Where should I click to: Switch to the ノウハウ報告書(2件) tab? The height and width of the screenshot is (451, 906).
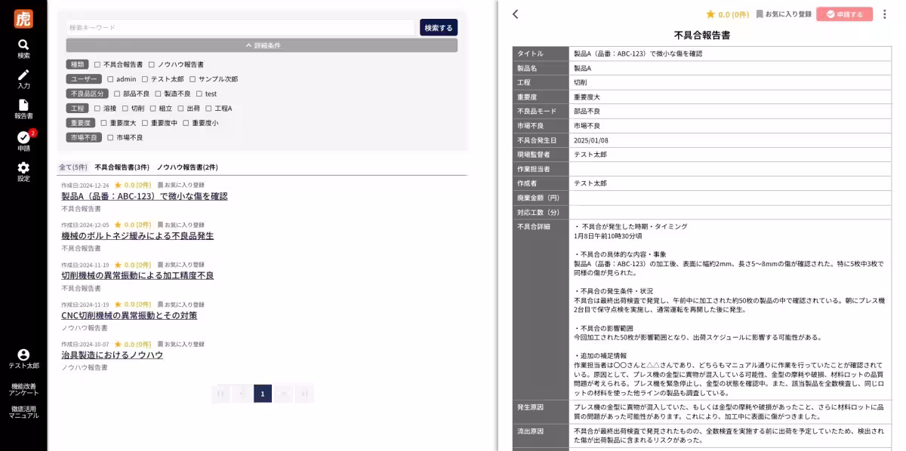click(187, 167)
